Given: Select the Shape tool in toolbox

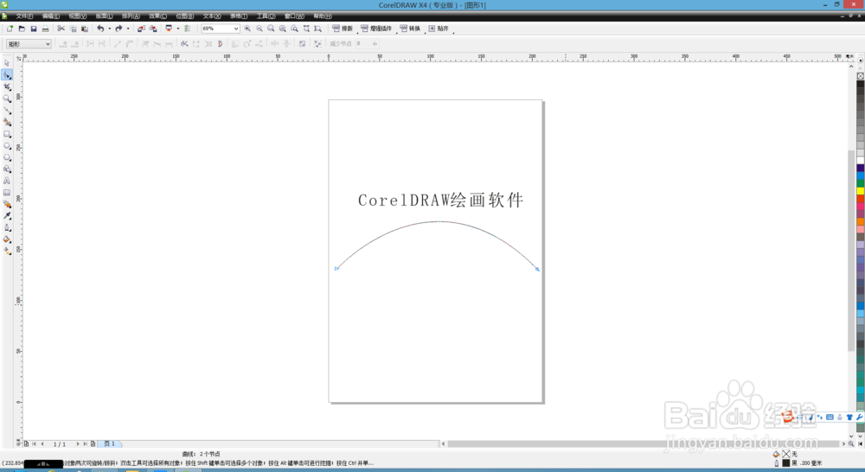Looking at the screenshot, I should point(7,75).
